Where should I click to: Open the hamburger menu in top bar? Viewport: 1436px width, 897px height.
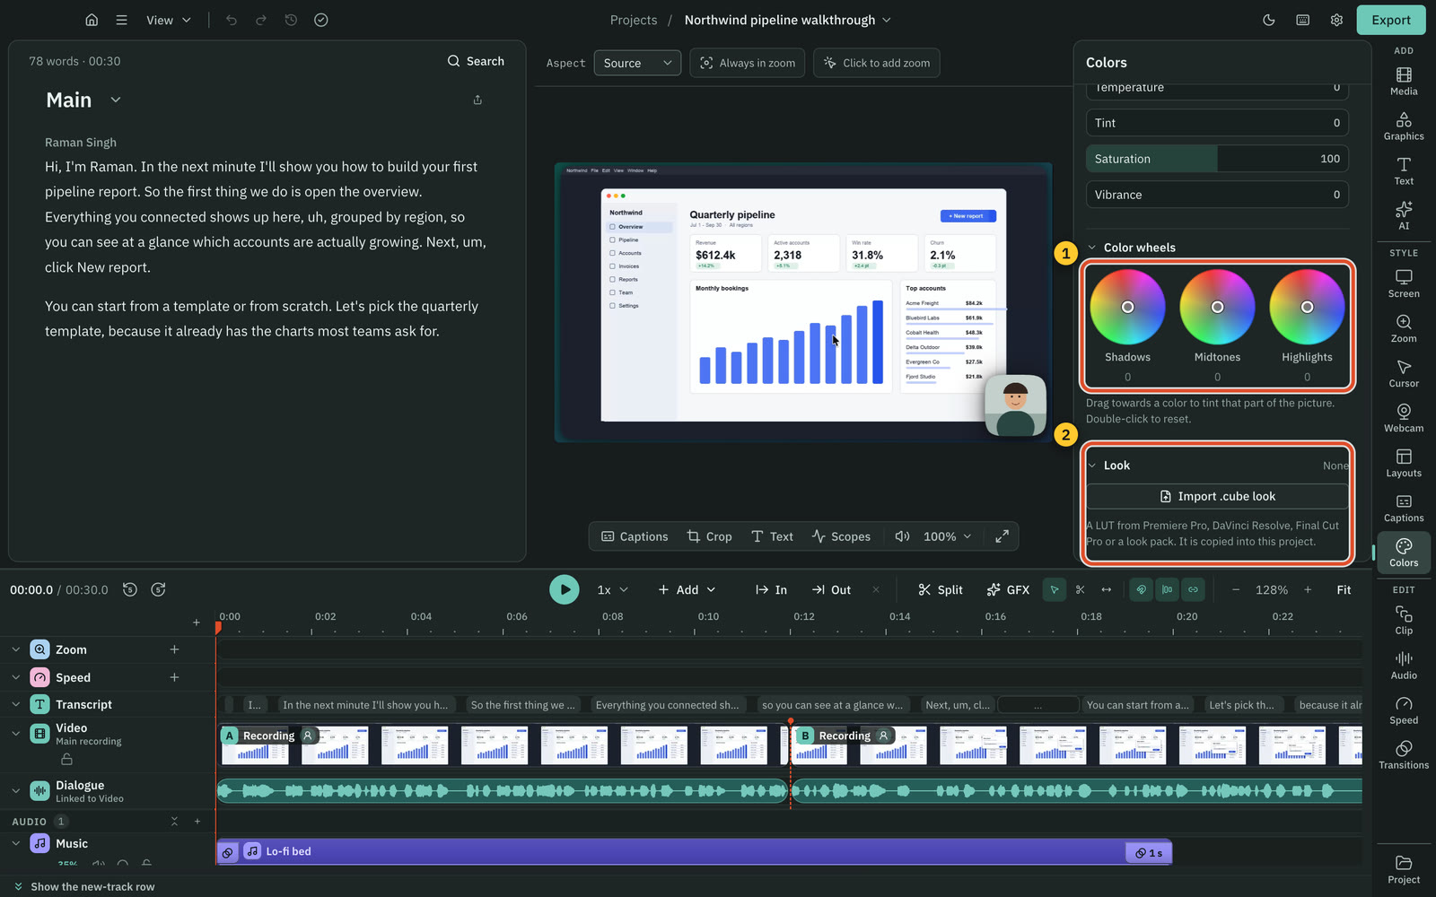pyautogui.click(x=121, y=20)
